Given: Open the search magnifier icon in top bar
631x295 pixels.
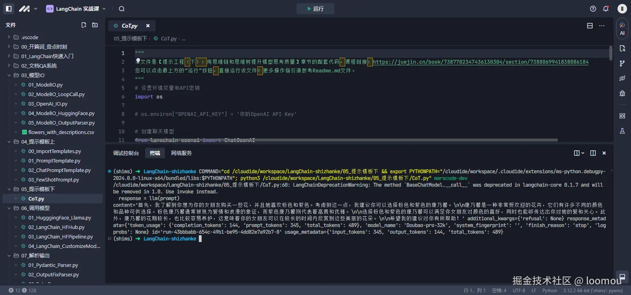Looking at the screenshot, I should point(122,9).
